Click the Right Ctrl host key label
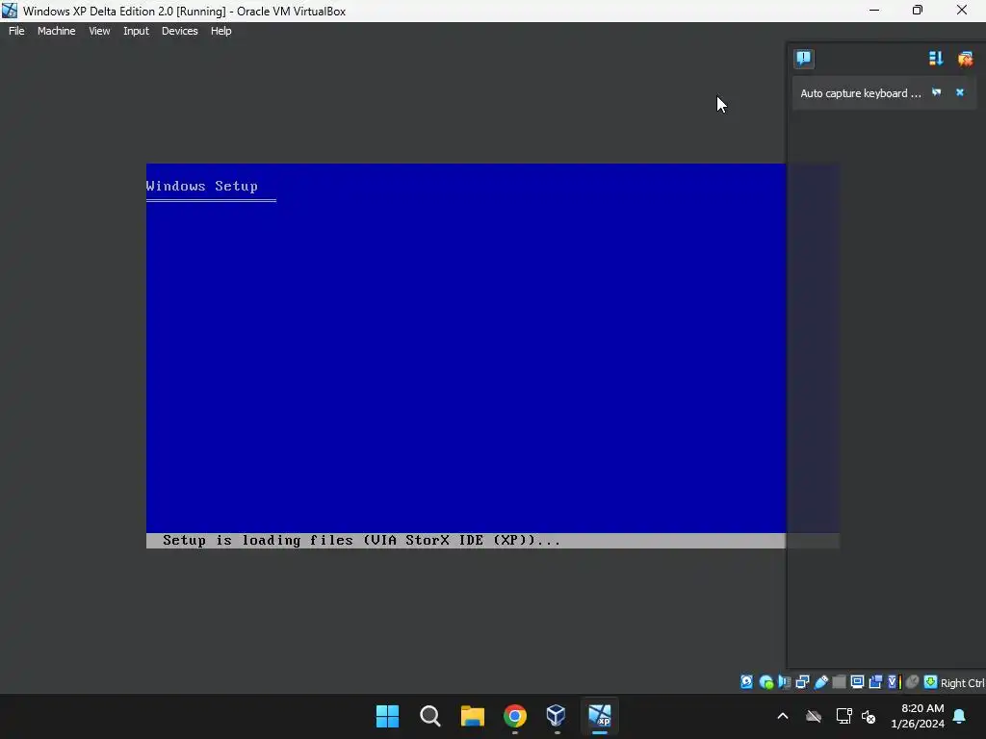Image resolution: width=986 pixels, height=739 pixels. tap(963, 683)
